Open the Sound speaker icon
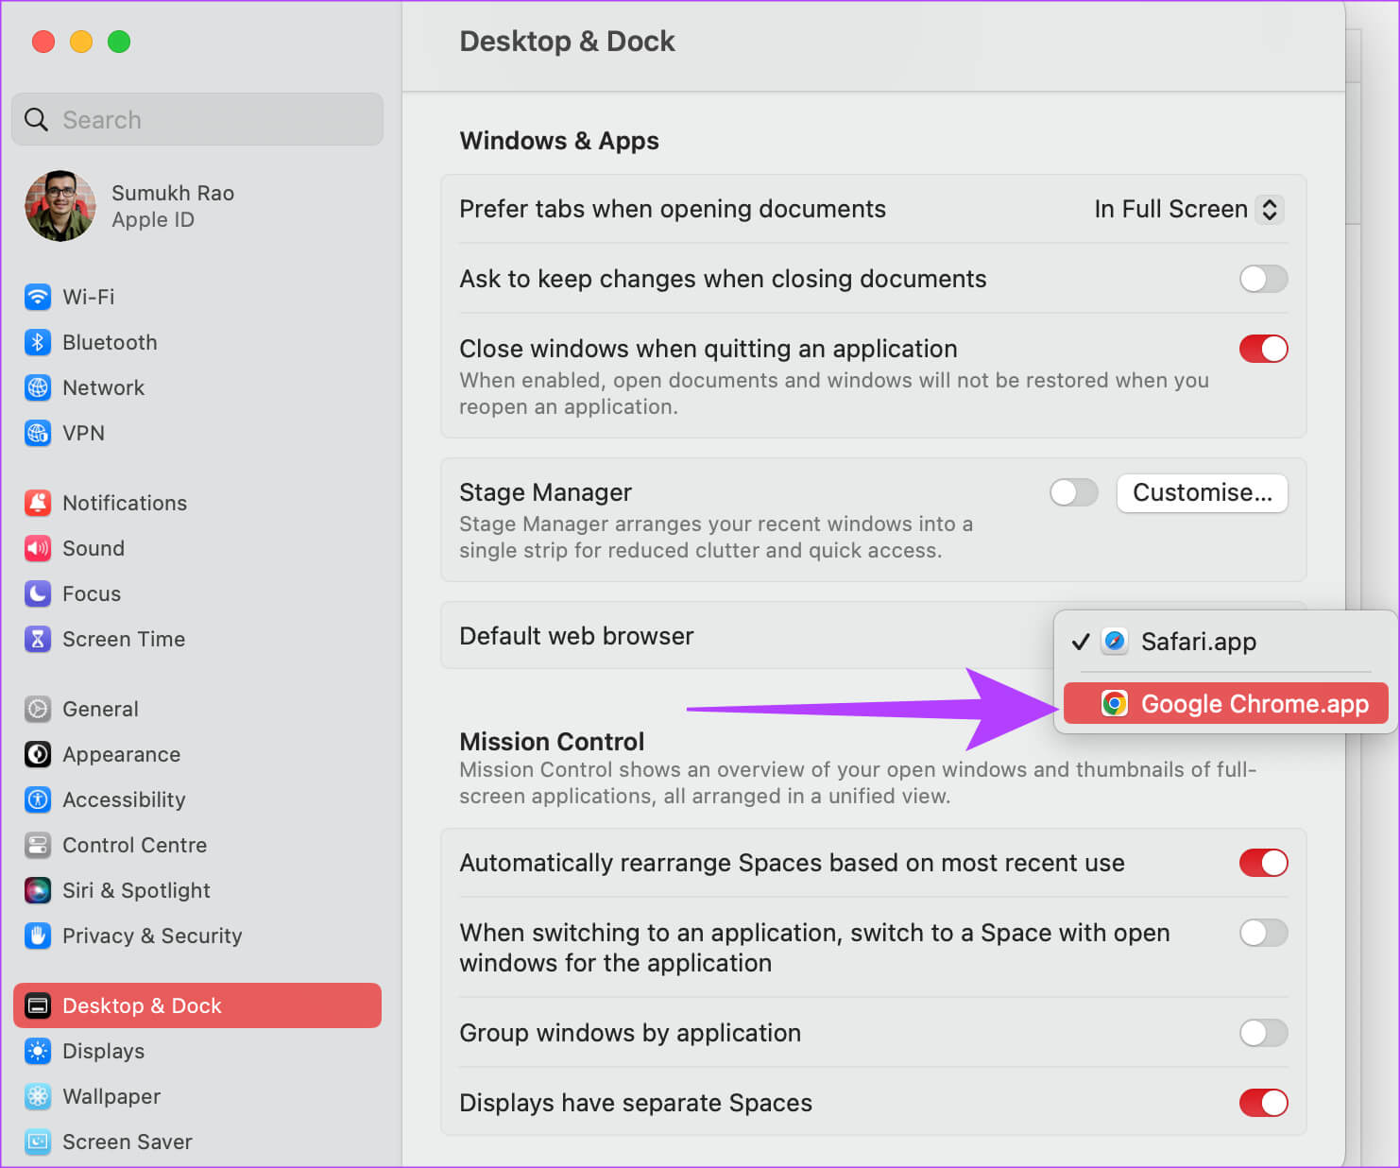This screenshot has height=1168, width=1400. 38,548
